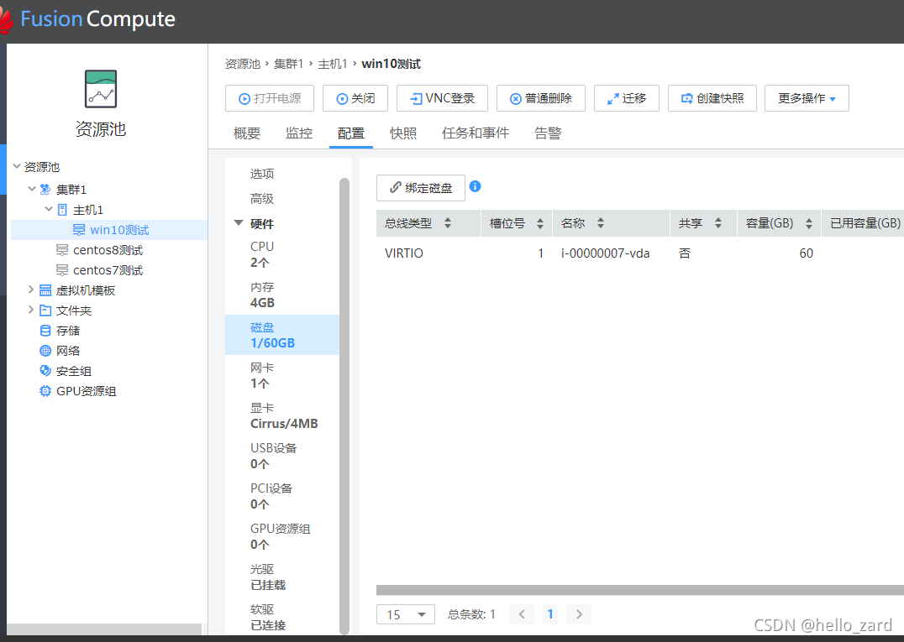Screen dimensions: 904x642
Task: Sort by 槽位号 column arrows
Action: click(x=540, y=223)
